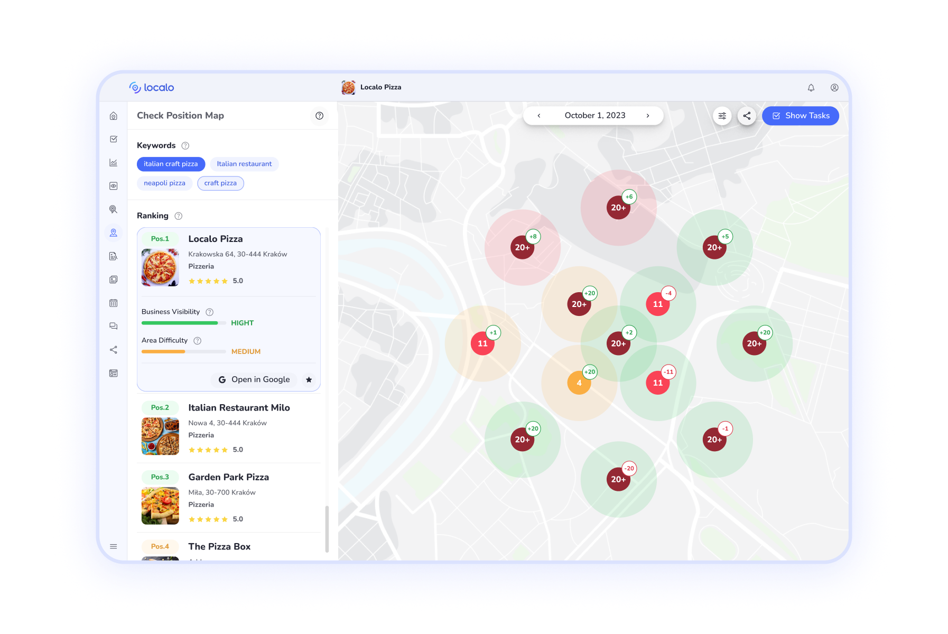
Task: Open the map filter settings icon
Action: tap(722, 116)
